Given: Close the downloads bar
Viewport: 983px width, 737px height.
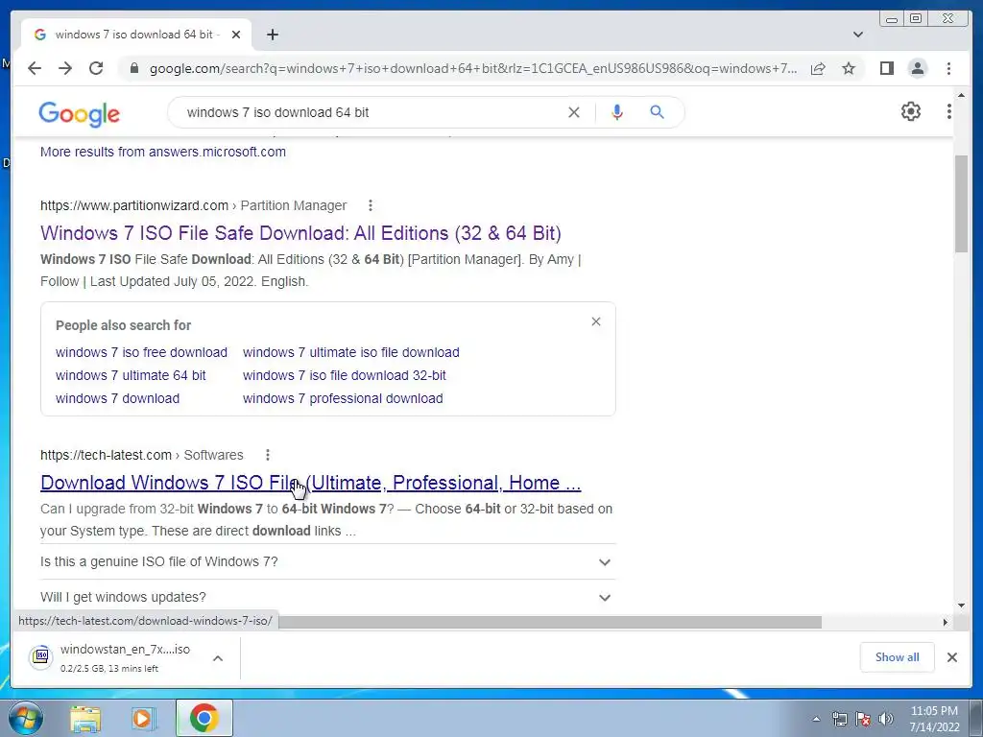Looking at the screenshot, I should [951, 657].
